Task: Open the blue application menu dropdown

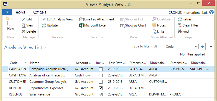Action: click(x=7, y=12)
